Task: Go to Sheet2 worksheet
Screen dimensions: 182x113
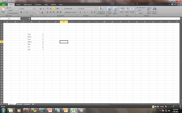Action: click(19, 104)
